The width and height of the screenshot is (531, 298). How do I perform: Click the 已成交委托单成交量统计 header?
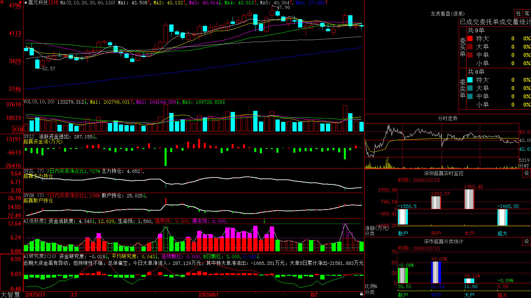click(x=495, y=22)
